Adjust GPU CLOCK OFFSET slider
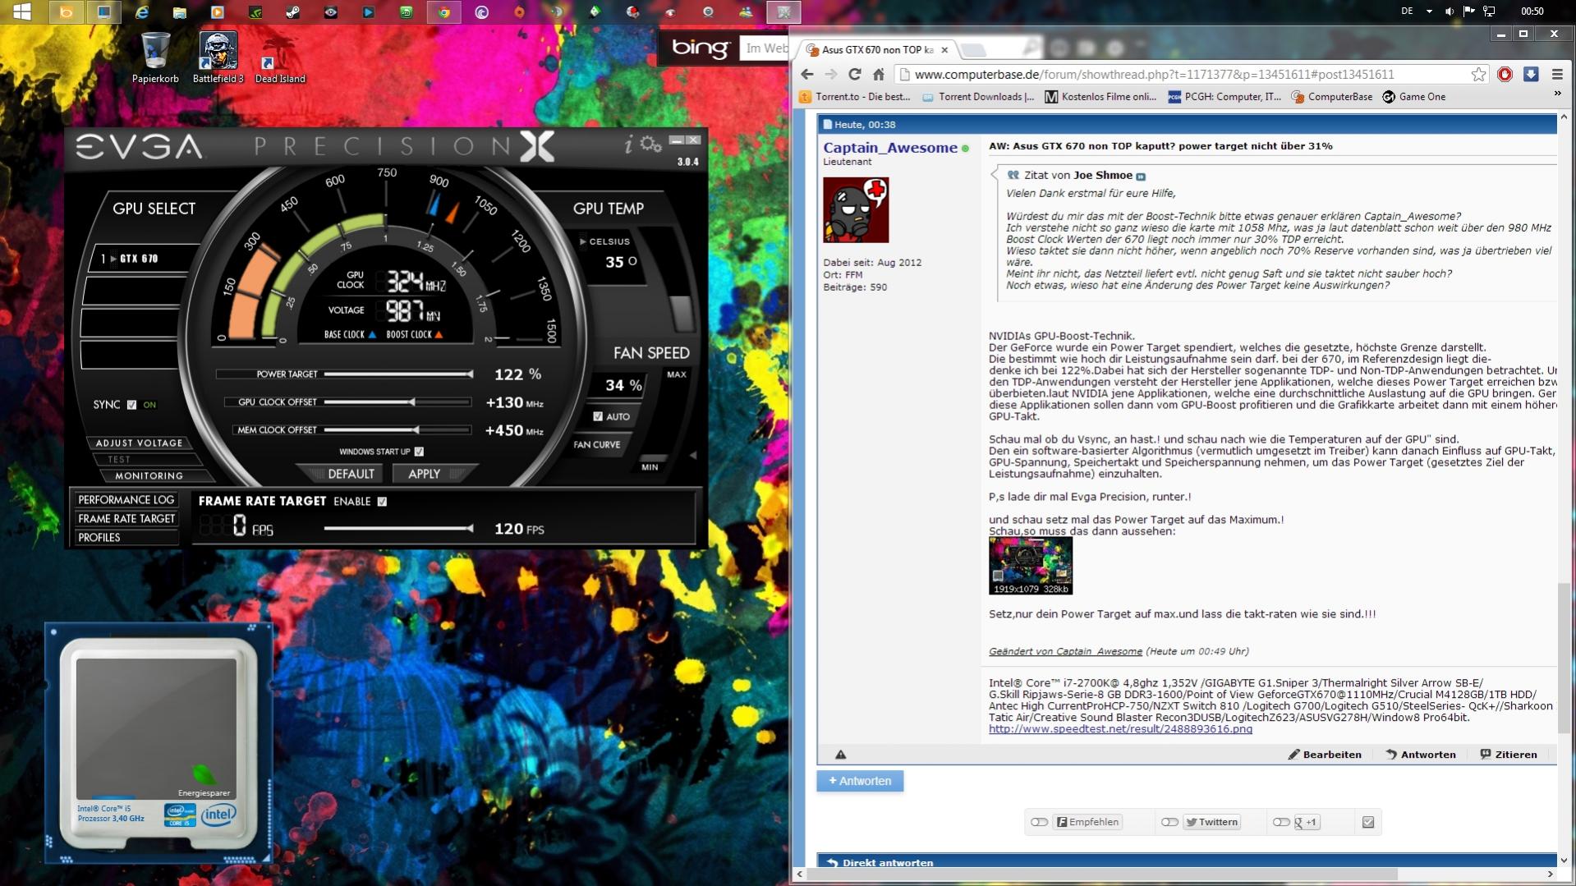 pos(398,402)
